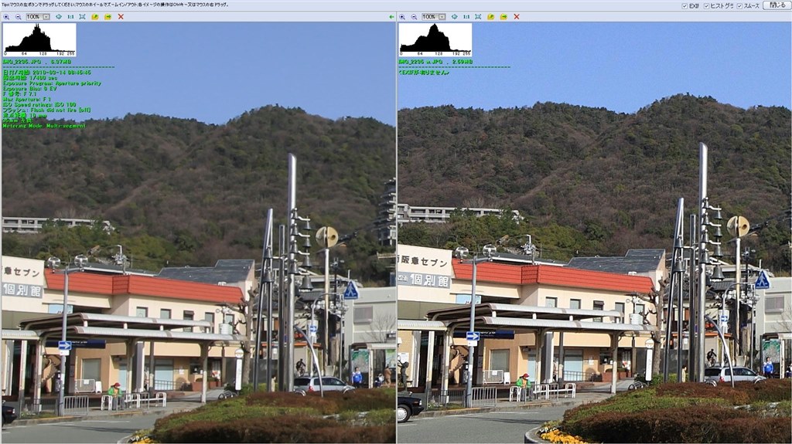
Task: Click the IMG_2236.JPG filename text in left pane
Action: [22, 62]
